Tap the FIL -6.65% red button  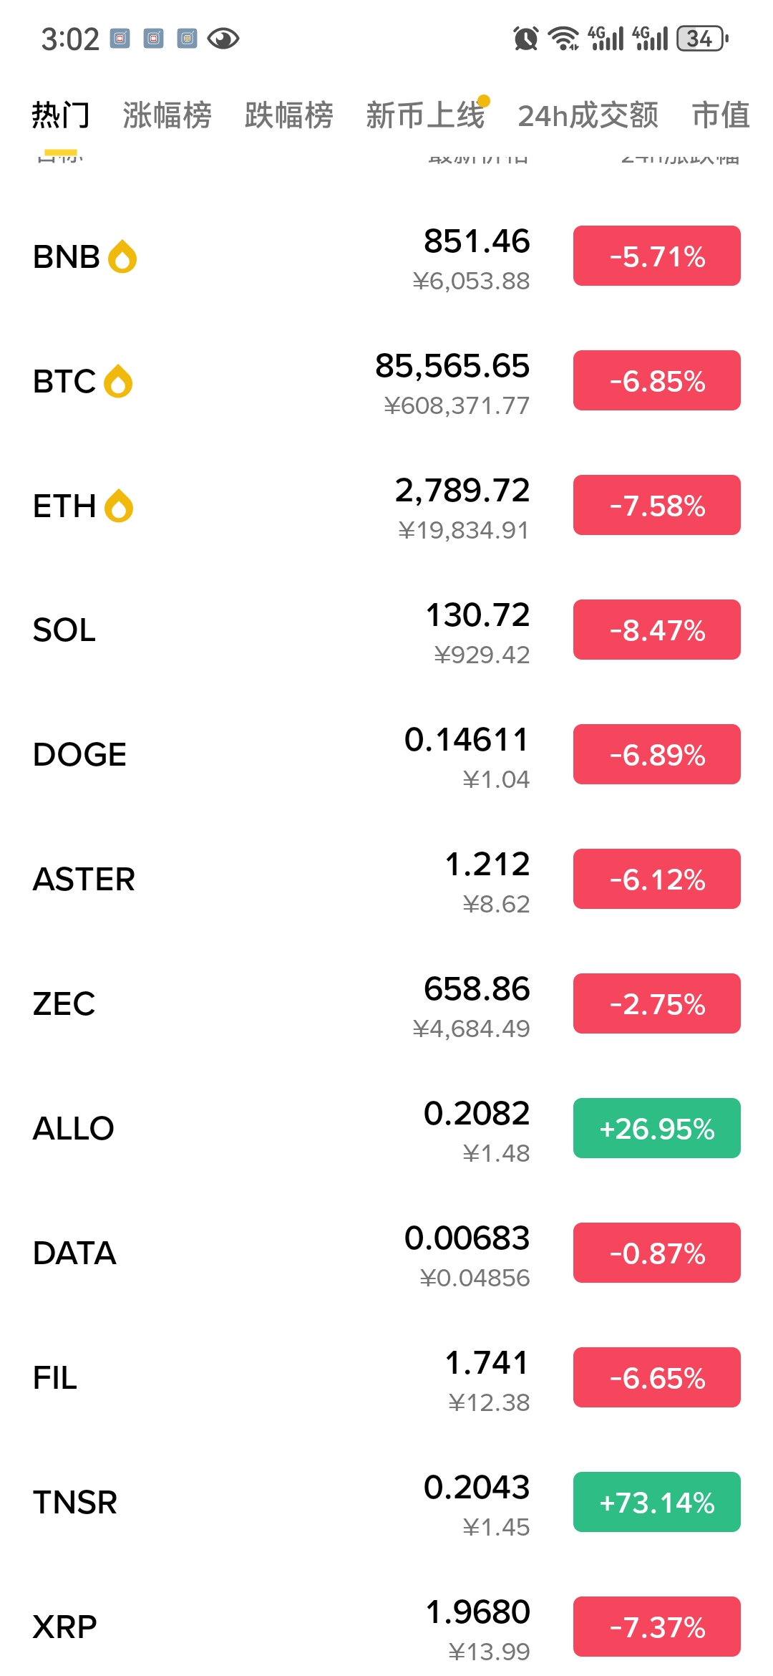656,1377
